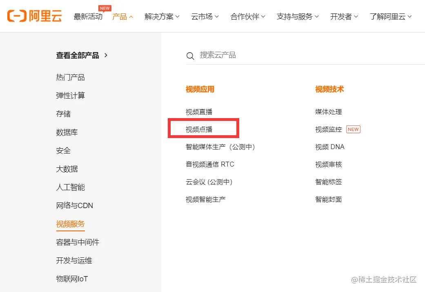
Task: Open the 视频直播 product link
Action: click(x=199, y=112)
